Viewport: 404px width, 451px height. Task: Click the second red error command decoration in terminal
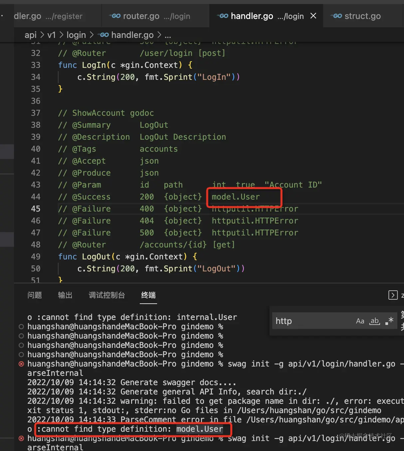(x=21, y=438)
